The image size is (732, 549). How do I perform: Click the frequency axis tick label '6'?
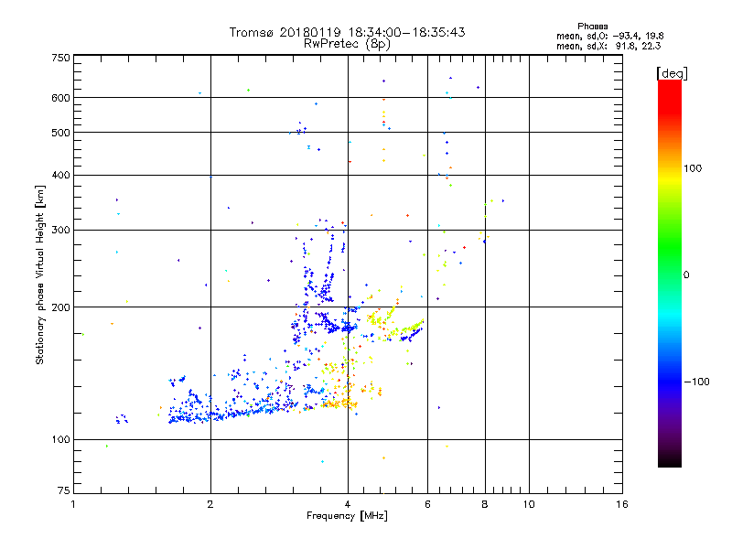click(427, 504)
